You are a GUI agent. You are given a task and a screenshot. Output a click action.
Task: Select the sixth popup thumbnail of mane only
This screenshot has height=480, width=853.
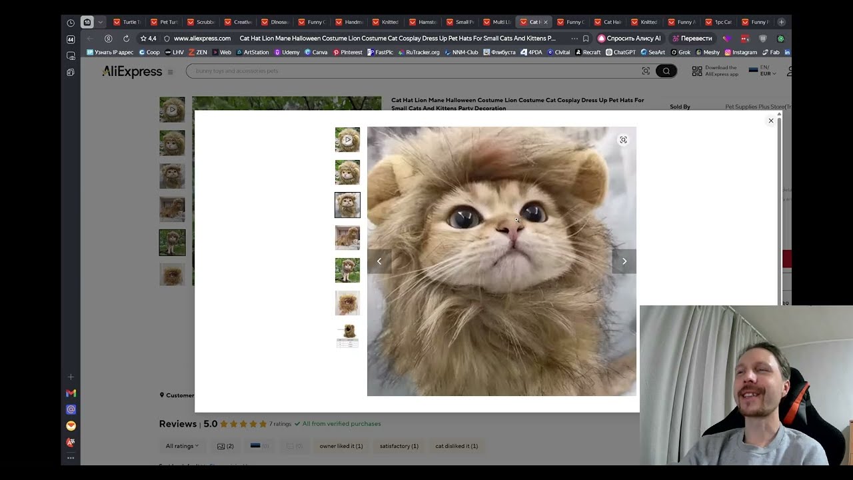tap(347, 303)
